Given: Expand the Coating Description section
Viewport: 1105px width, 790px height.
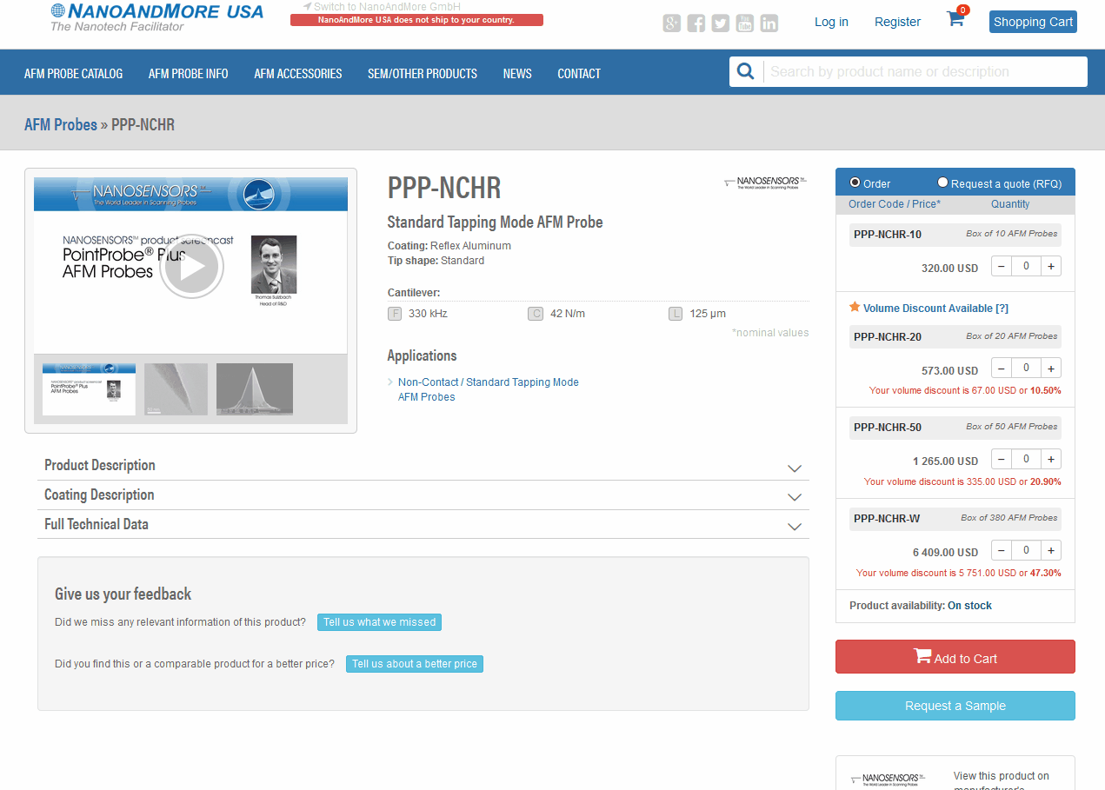Looking at the screenshot, I should [x=423, y=495].
